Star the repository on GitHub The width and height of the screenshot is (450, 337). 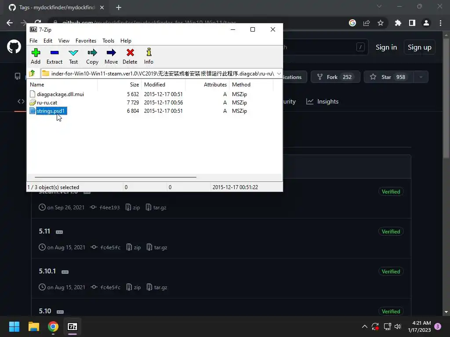click(388, 77)
